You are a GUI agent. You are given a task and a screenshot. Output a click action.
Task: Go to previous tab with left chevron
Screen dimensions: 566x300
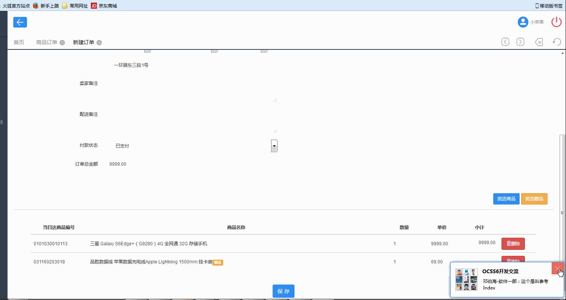505,42
